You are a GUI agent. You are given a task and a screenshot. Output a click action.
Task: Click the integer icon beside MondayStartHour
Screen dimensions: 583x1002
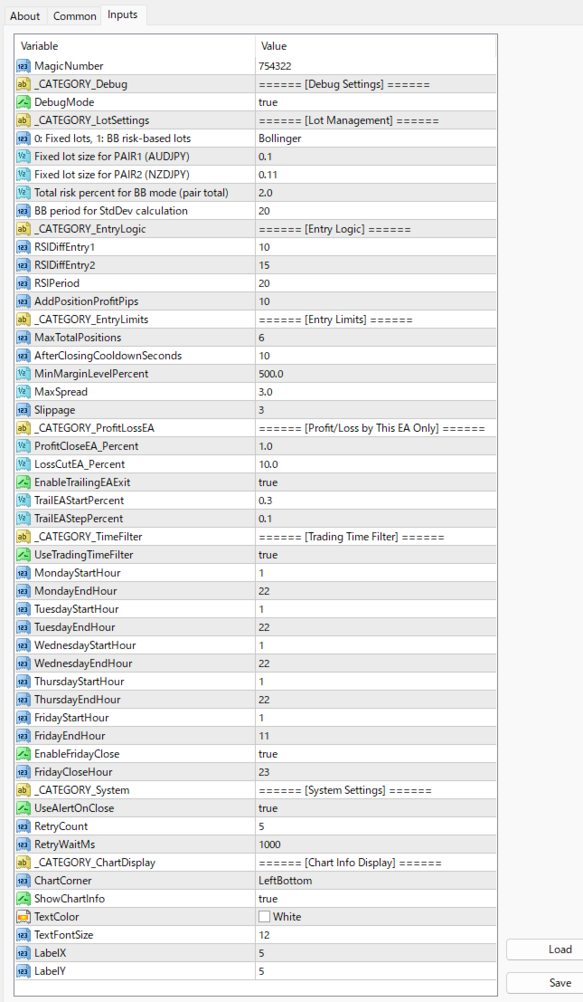[x=24, y=573]
